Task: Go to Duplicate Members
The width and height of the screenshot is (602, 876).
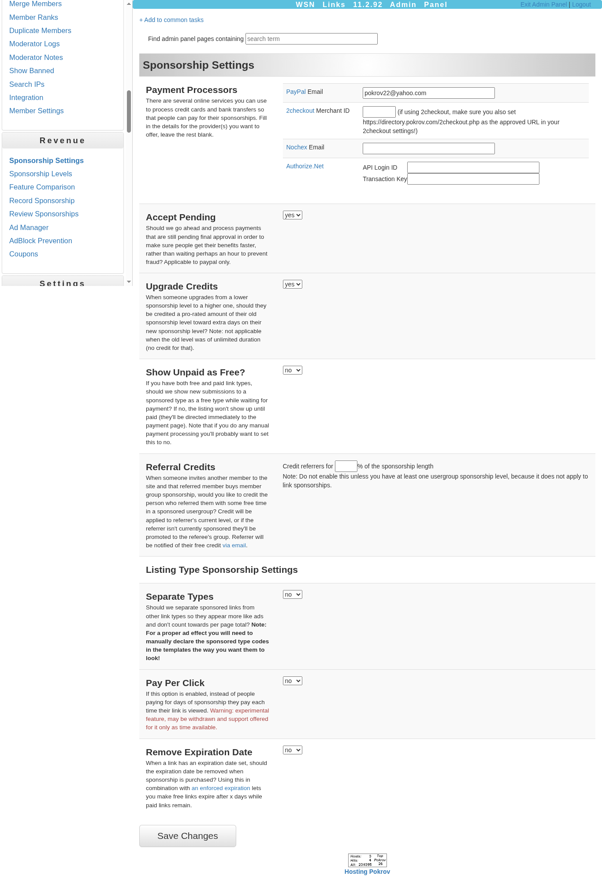Action: pos(40,30)
